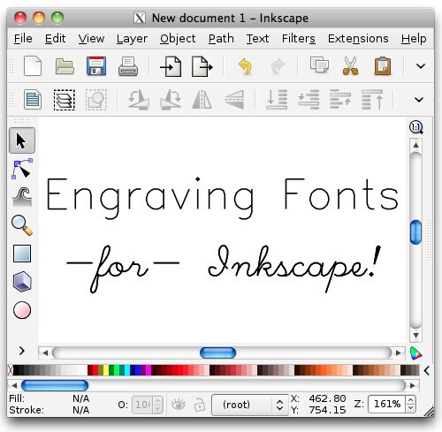442x432 pixels.
Task: Open the File menu
Action: click(x=23, y=39)
